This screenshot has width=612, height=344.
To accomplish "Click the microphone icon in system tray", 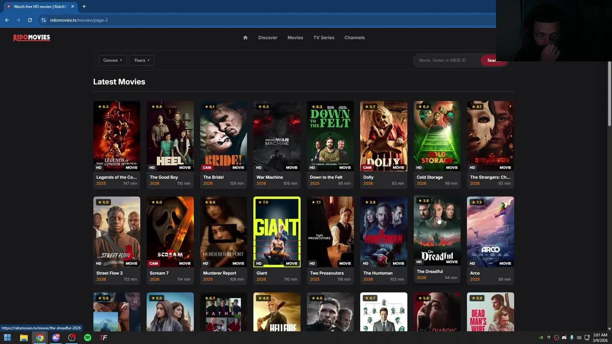I will (571, 338).
